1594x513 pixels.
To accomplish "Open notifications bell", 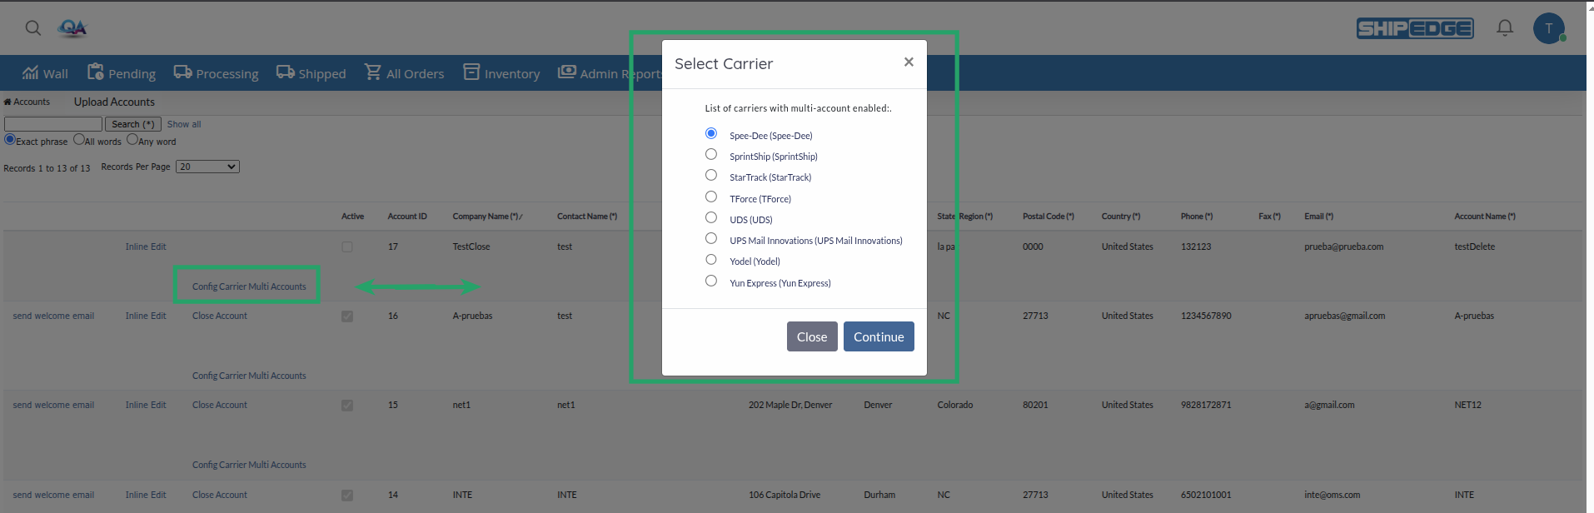I will click(1504, 27).
